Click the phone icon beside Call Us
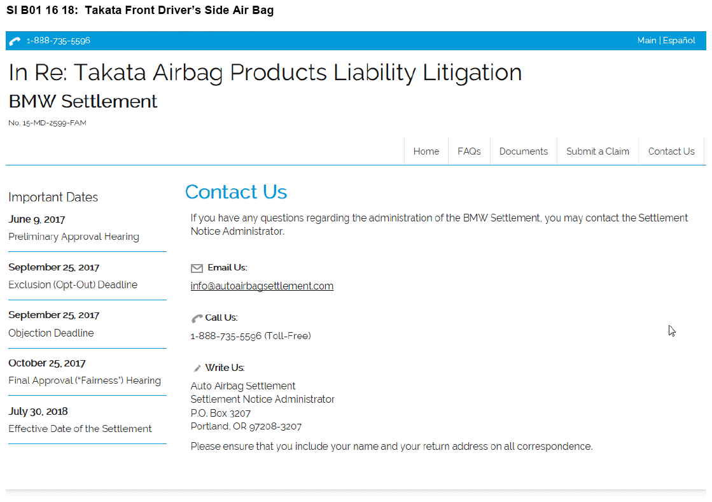Screen dimensions: 712x502 click(197, 318)
